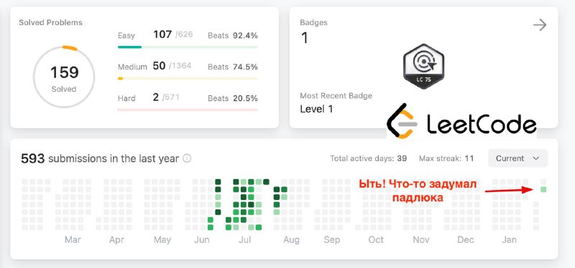The width and height of the screenshot is (575, 268).
Task: Select the Easy problems progress bar
Action: click(x=188, y=47)
